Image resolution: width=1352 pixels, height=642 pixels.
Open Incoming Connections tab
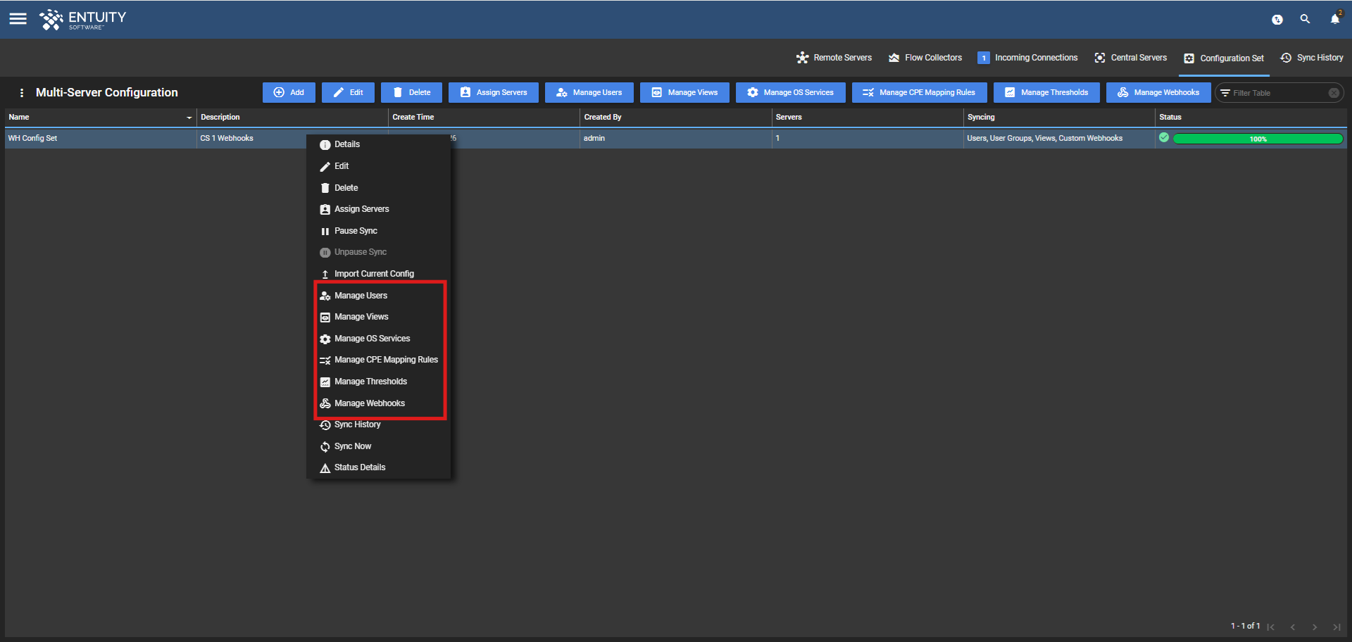pos(1027,58)
